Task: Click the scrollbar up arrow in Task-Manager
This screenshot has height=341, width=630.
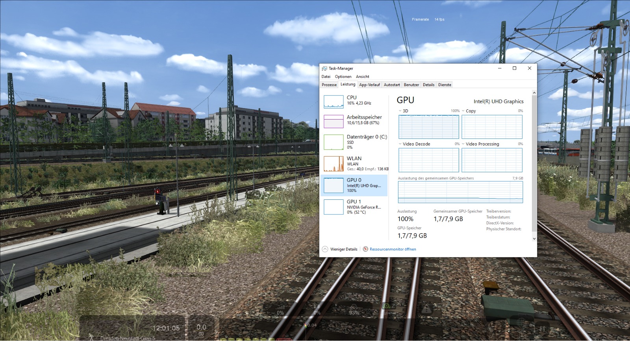Action: (x=534, y=93)
